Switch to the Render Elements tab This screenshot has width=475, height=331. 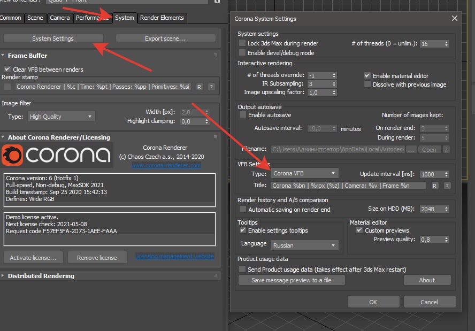point(162,18)
